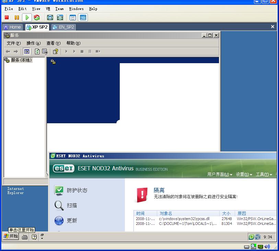
Task: Click the VMware status bar hard disk icon
Action: tap(246, 247)
